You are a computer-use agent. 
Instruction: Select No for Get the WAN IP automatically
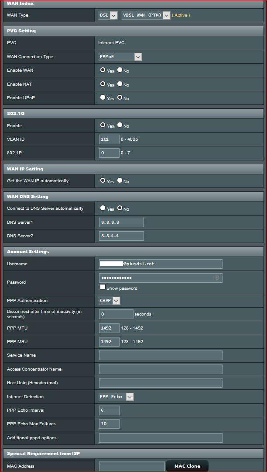(120, 180)
